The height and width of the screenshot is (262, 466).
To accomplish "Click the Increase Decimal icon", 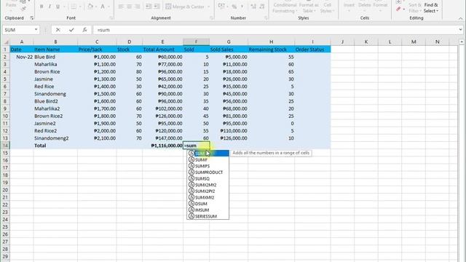I will click(253, 7).
